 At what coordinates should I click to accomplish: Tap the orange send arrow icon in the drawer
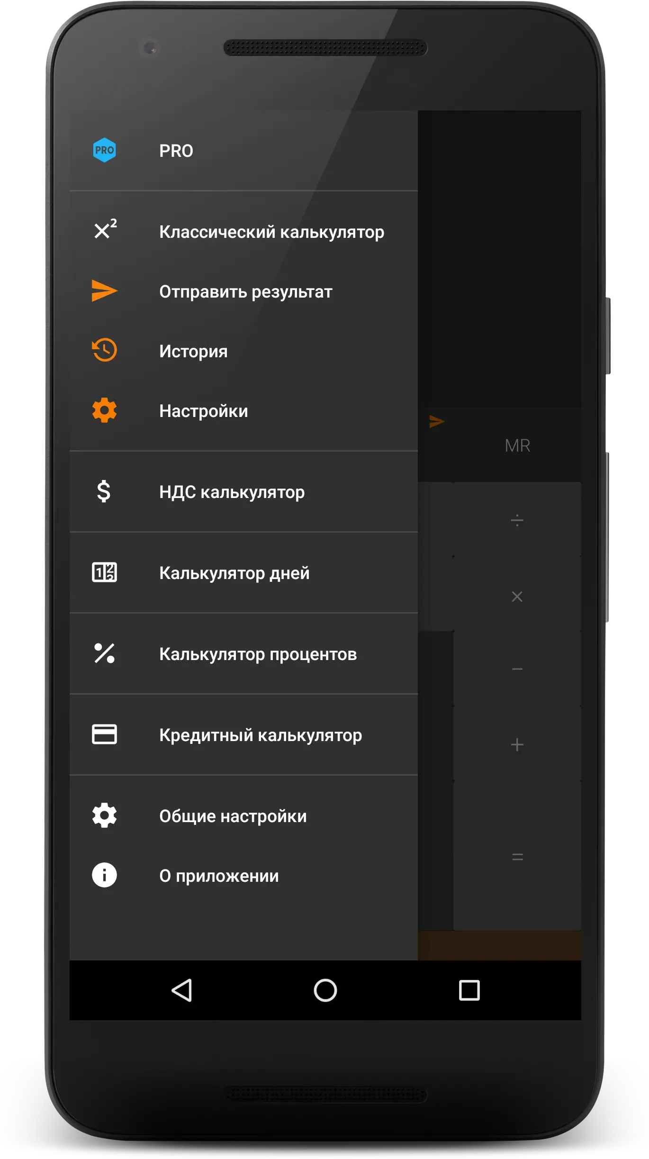(x=104, y=291)
